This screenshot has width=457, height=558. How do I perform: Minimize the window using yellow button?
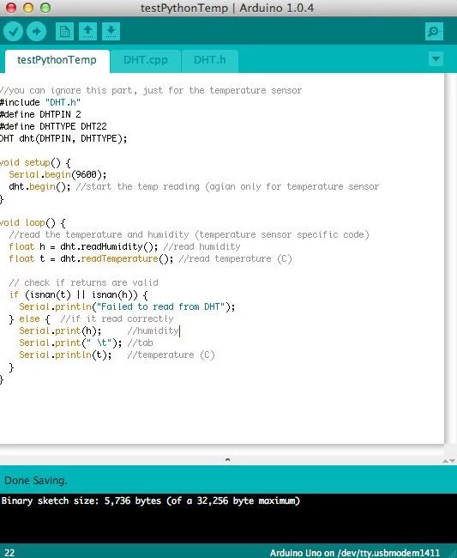pos(28,8)
